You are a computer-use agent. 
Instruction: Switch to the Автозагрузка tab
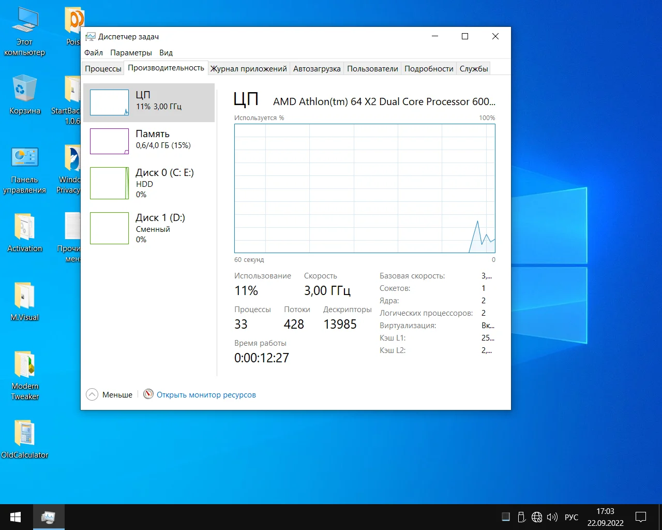(317, 69)
